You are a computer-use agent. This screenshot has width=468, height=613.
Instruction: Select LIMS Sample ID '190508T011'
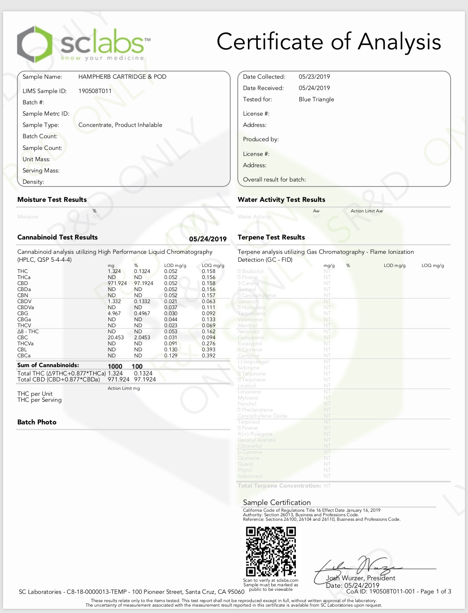(95, 91)
